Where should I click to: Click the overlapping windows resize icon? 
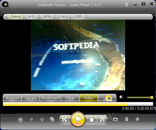point(52,119)
